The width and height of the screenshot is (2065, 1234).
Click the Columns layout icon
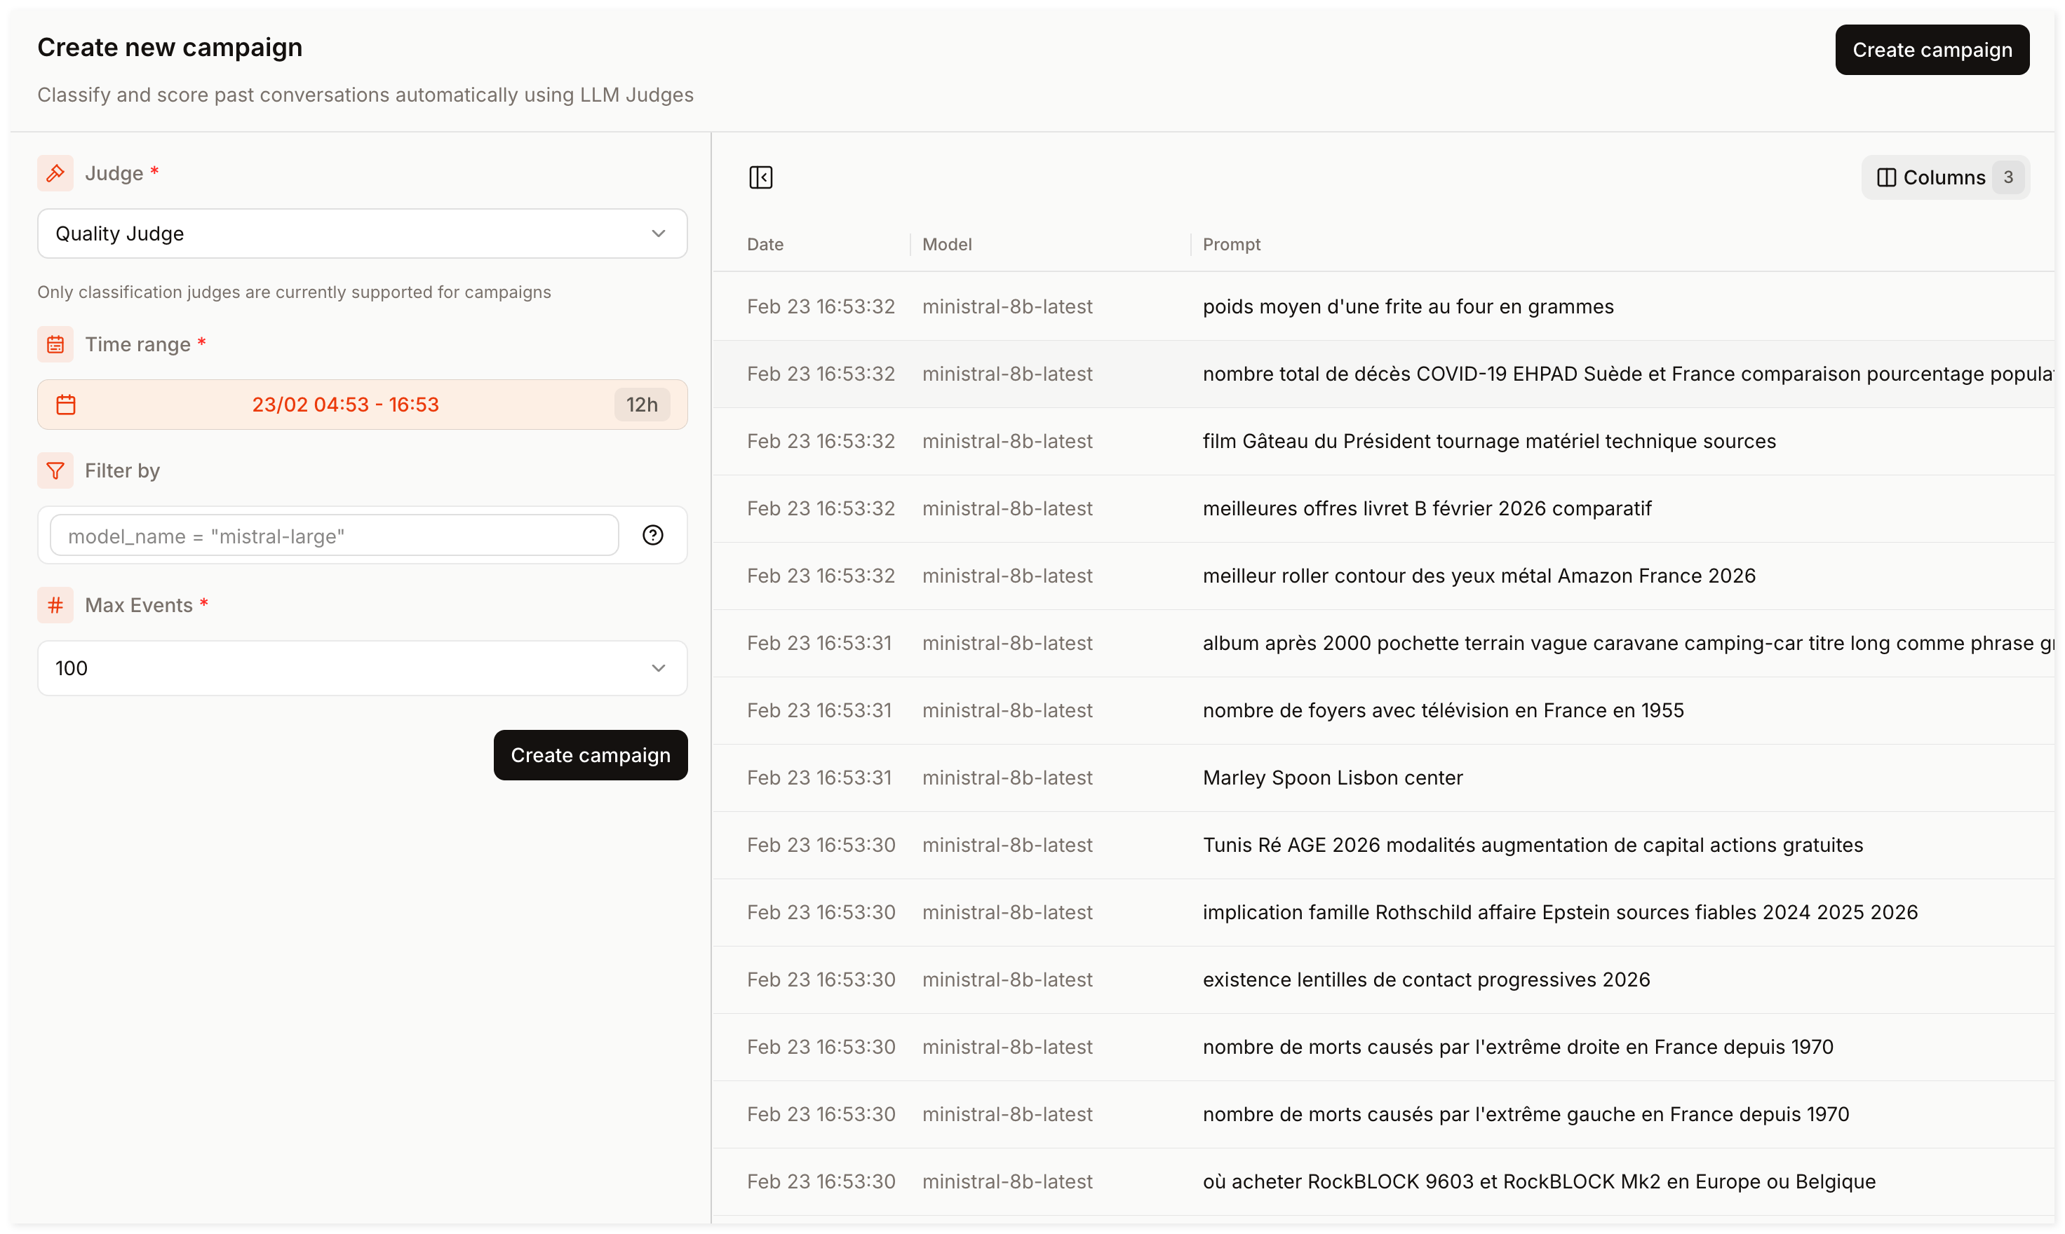click(1886, 178)
